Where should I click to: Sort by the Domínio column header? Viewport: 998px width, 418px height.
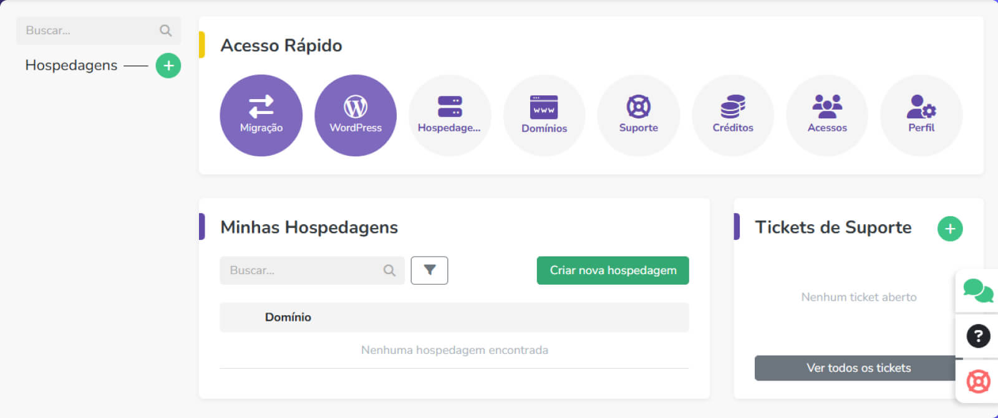click(x=288, y=317)
